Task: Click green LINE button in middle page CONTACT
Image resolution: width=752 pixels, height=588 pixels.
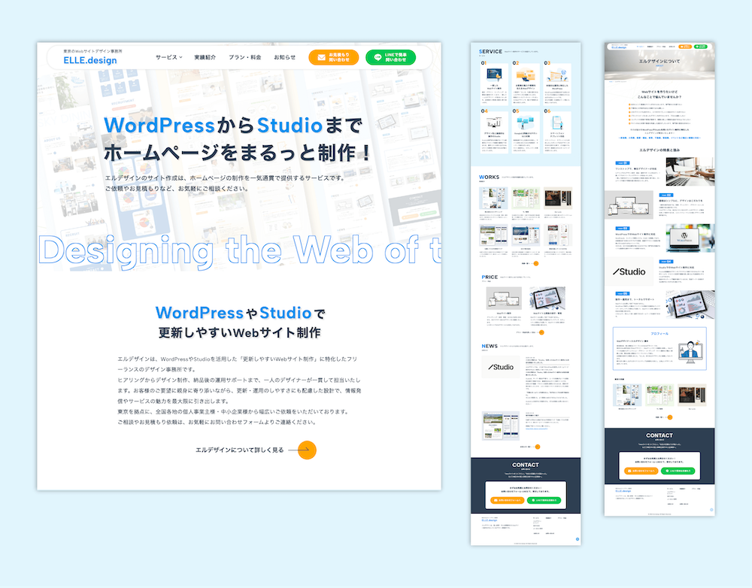Action: pos(544,500)
